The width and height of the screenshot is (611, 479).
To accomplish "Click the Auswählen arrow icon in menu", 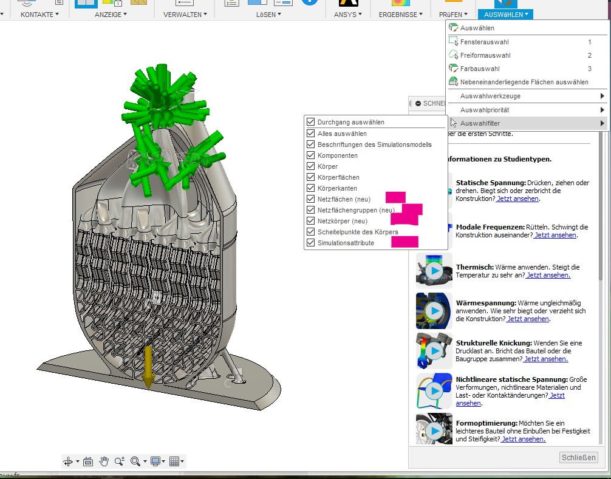I will [453, 28].
